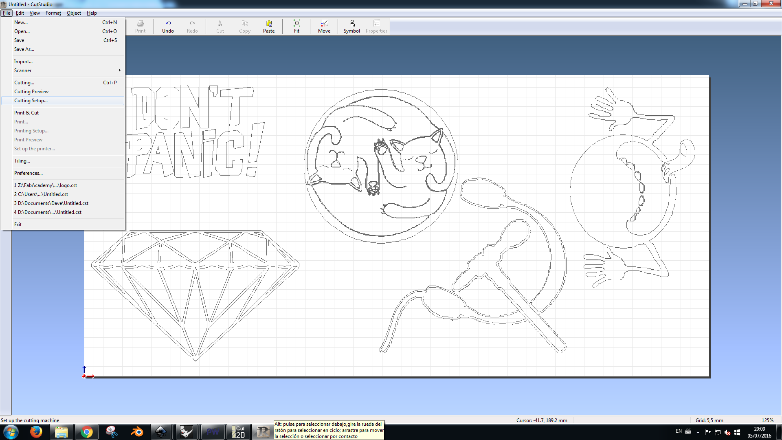The height and width of the screenshot is (440, 782).
Task: Click the 125% zoom status entry
Action: click(x=767, y=420)
